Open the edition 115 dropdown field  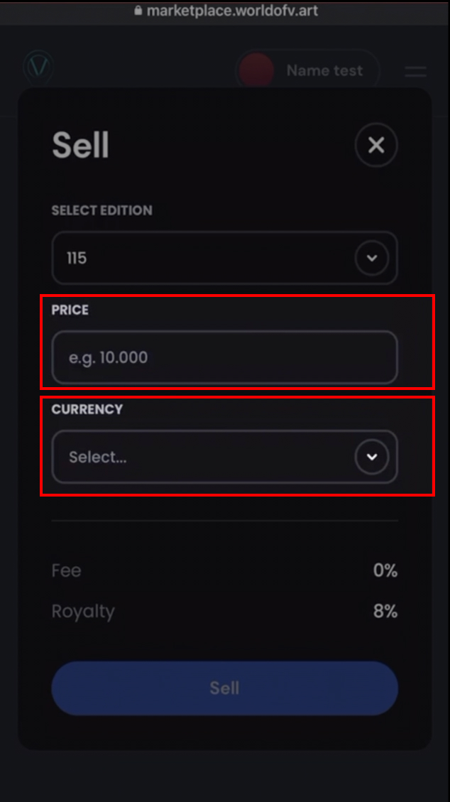[x=225, y=258]
